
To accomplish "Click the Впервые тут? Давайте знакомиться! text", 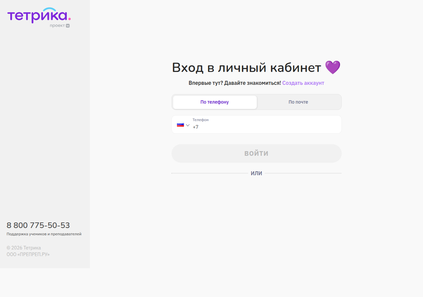I will coord(235,83).
